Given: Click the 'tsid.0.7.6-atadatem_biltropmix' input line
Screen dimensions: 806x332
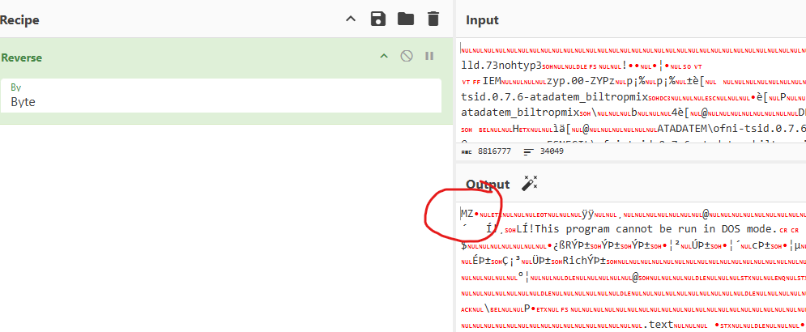Looking at the screenshot, I should point(555,97).
